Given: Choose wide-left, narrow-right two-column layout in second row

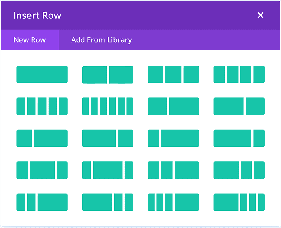Looking at the screenshot, I should click(239, 106).
